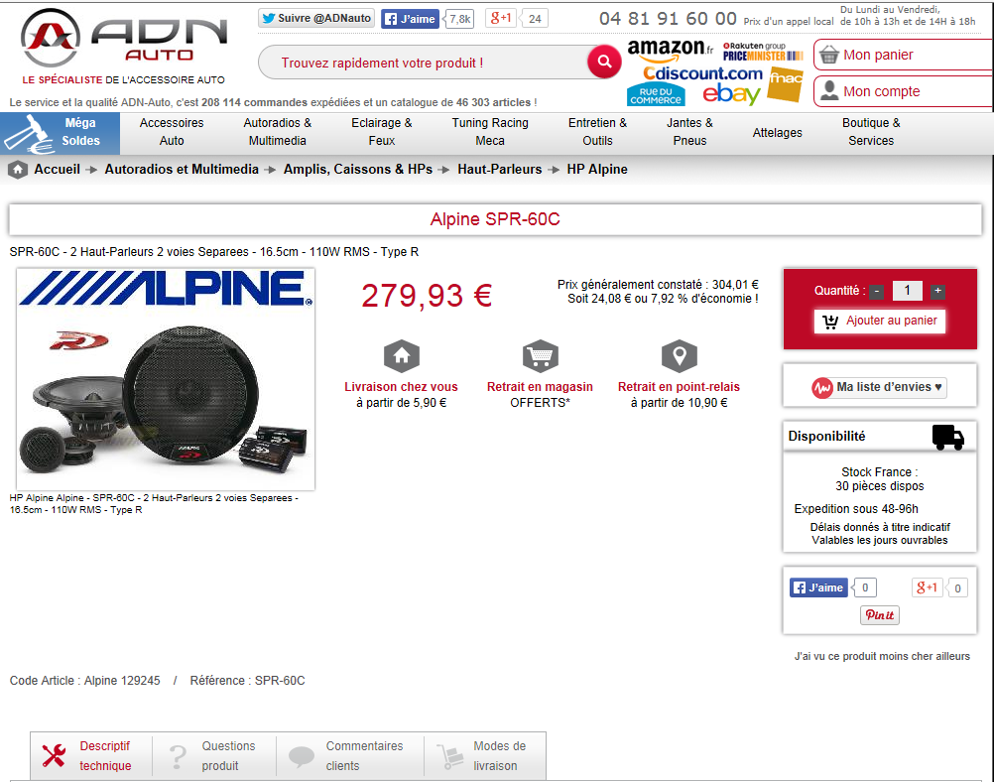Increase quantity with the plus button
Image resolution: width=994 pixels, height=782 pixels.
pyautogui.click(x=937, y=291)
